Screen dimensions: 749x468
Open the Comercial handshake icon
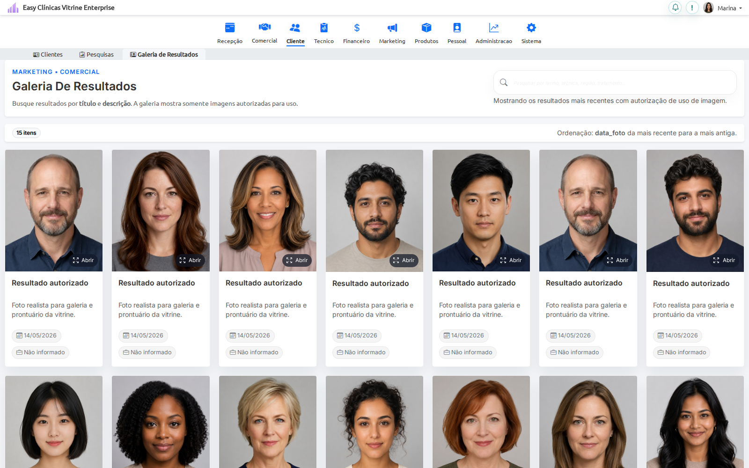(264, 27)
